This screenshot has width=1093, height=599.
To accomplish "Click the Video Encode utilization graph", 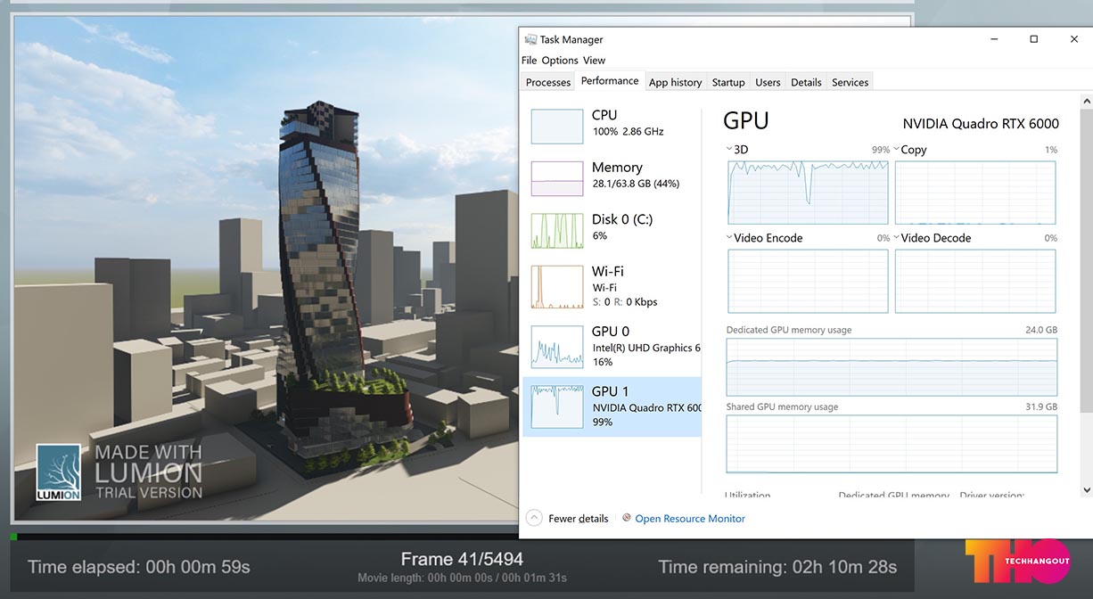I will [x=808, y=281].
